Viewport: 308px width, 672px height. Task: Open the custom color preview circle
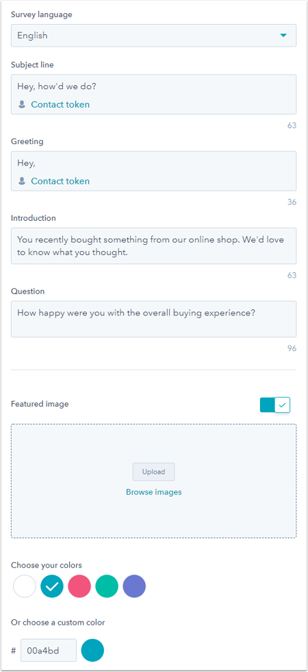92,650
